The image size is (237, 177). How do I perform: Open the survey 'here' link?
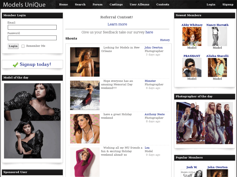pyautogui.click(x=149, y=32)
